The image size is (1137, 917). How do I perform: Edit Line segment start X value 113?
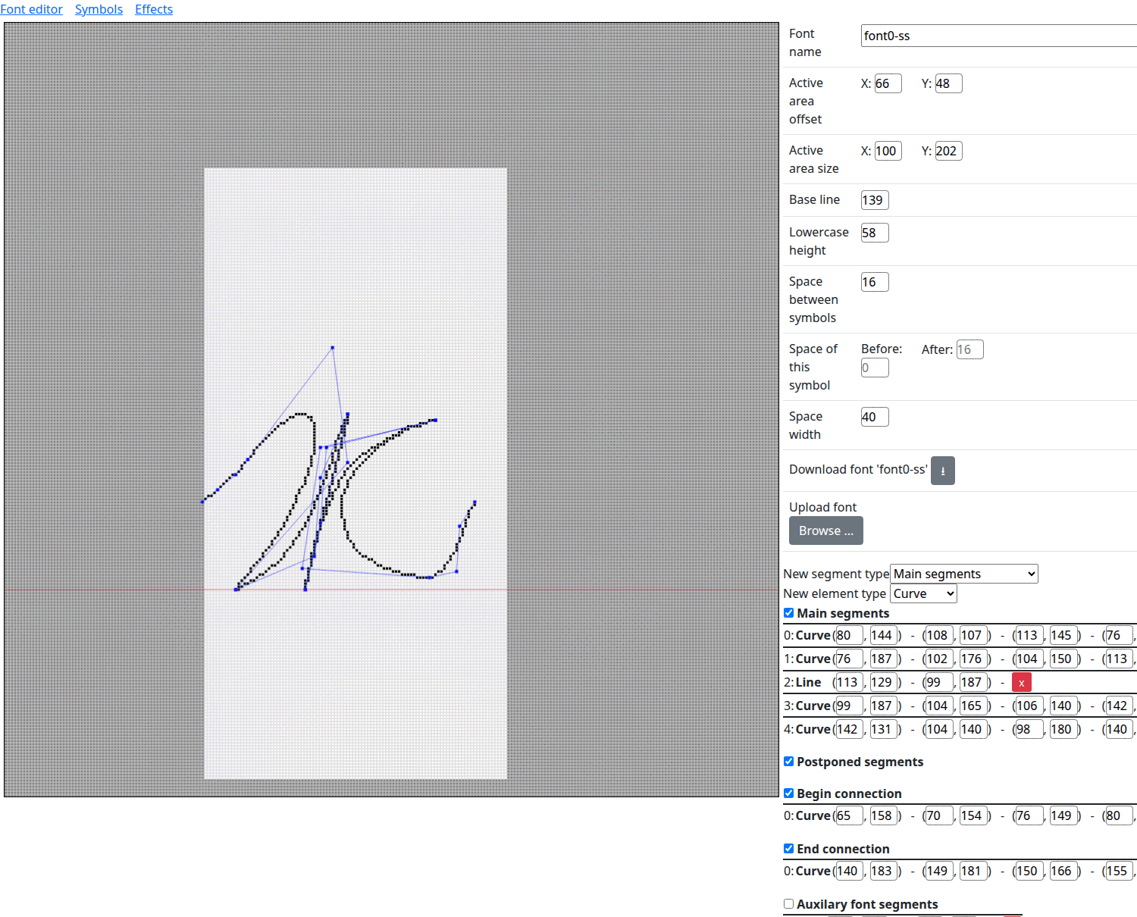point(849,682)
